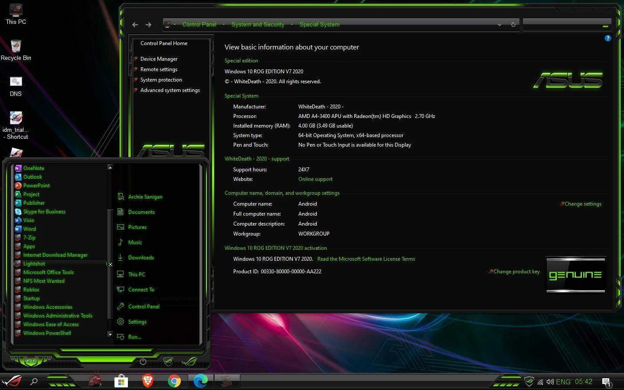Open Microsoft Store from taskbar
Screen dimensions: 624x390
coord(121,381)
